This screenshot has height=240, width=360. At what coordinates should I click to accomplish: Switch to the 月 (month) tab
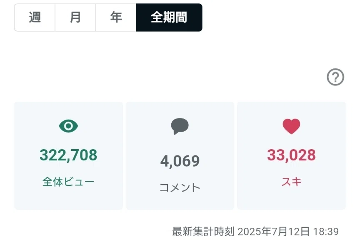[x=75, y=17]
